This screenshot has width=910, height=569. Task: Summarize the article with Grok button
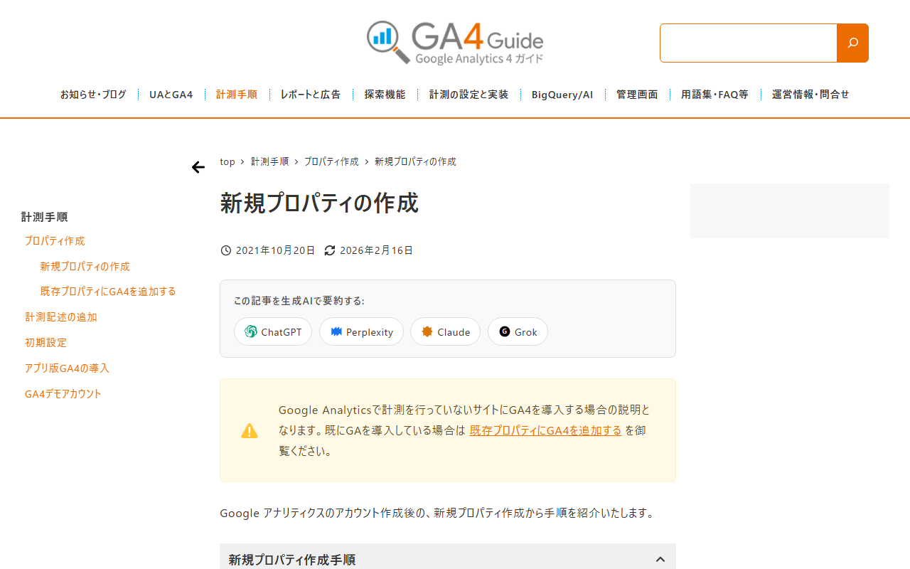[x=518, y=331]
